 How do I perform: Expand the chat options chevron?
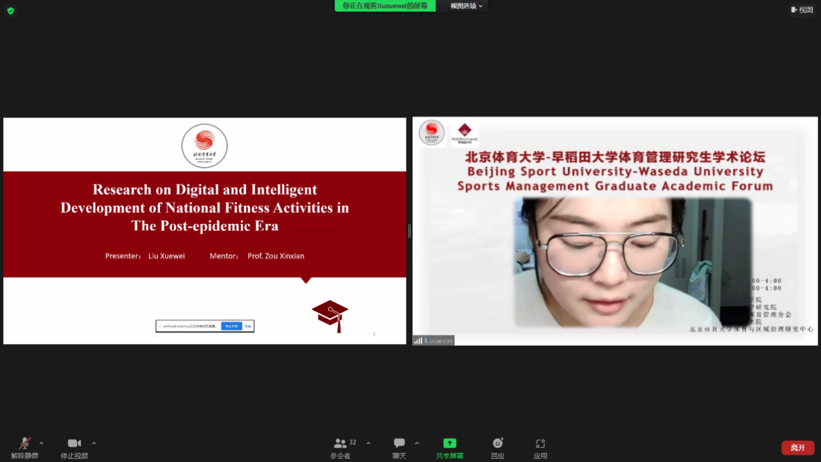pyautogui.click(x=416, y=443)
